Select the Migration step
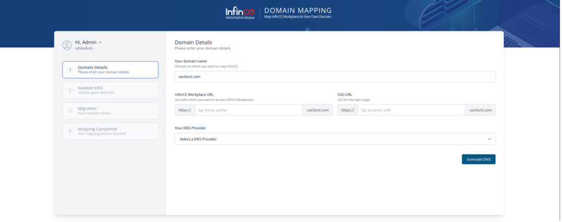This screenshot has width=562, height=222. tap(110, 111)
